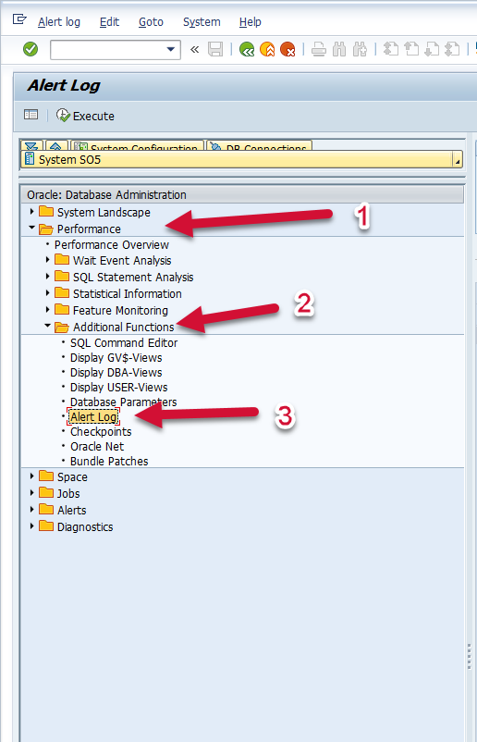Click the green checkmark Enter icon
The height and width of the screenshot is (742, 477).
point(31,49)
